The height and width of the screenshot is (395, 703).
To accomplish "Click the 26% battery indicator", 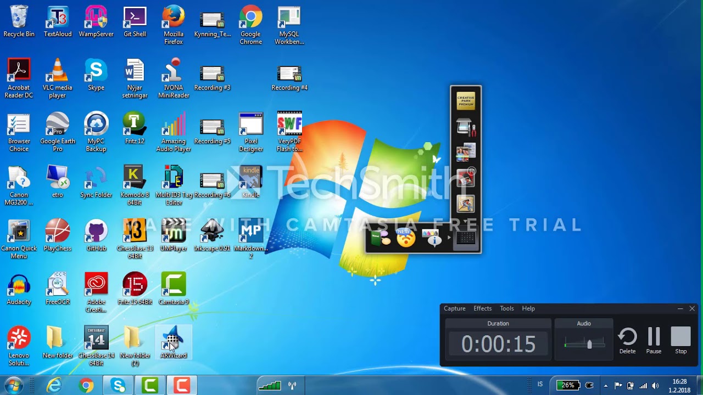I will click(567, 385).
